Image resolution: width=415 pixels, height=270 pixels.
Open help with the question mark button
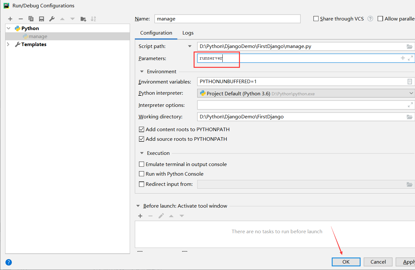9,262
